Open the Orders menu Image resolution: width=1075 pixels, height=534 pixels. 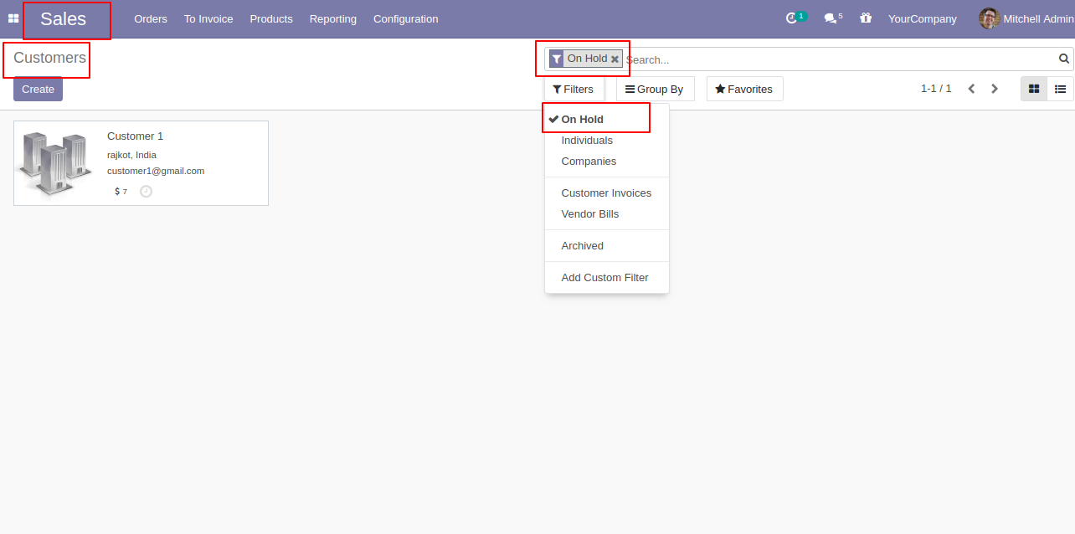(151, 18)
